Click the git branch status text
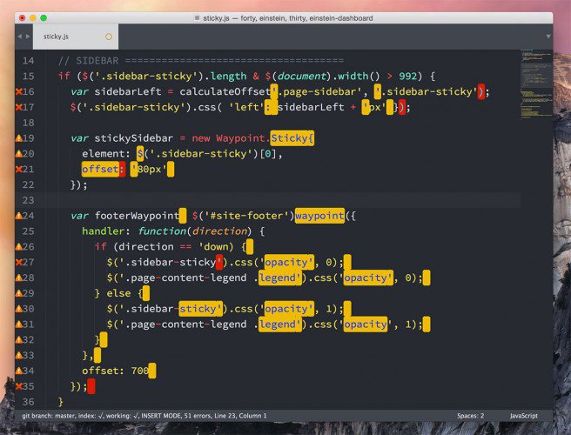This screenshot has height=435, width=571. pyautogui.click(x=144, y=416)
